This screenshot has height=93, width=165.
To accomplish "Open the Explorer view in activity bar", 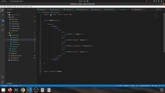I will coord(2,10).
